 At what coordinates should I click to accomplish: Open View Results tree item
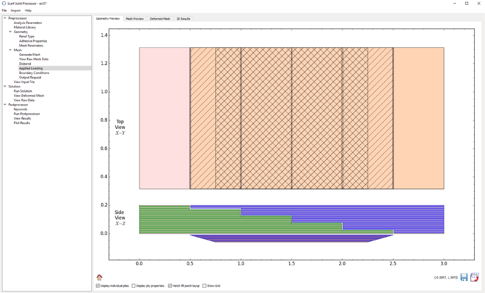(22, 118)
